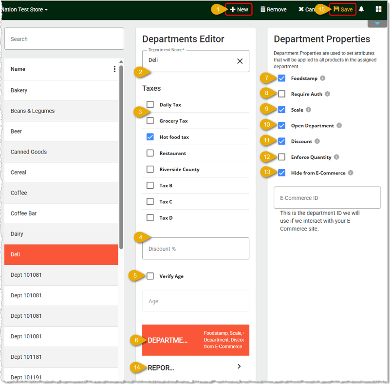This screenshot has height=388, width=392.
Task: Uncheck the Scale property
Action: pyautogui.click(x=282, y=110)
